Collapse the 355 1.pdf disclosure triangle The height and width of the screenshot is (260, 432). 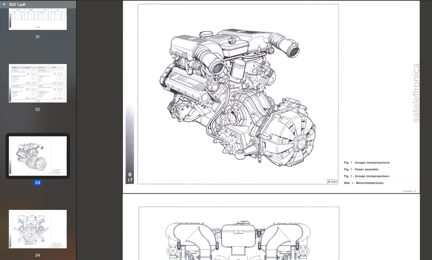[x=4, y=4]
